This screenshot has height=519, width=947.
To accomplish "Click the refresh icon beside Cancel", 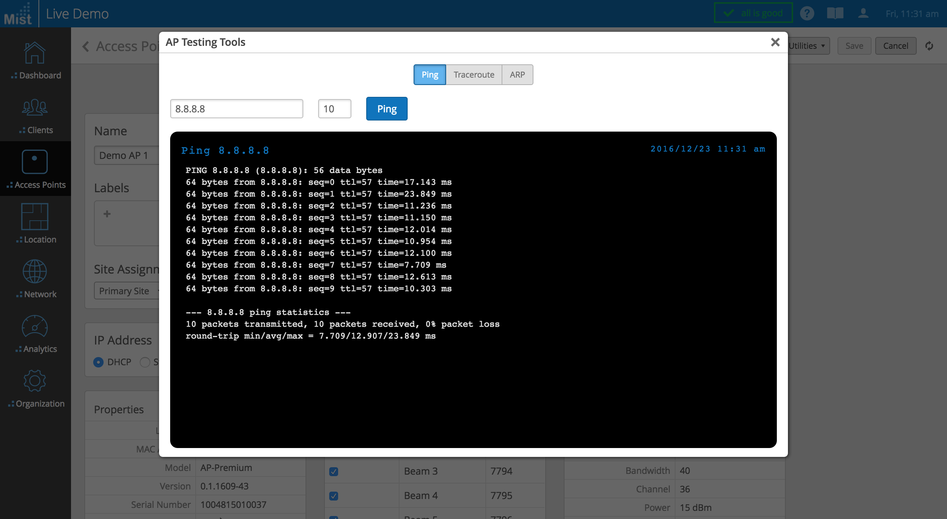I will tap(929, 46).
